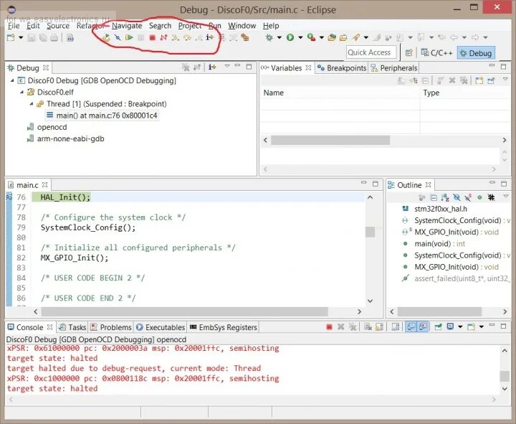
Task: Open the dropdown next to the External Tools icon
Action: [x=322, y=37]
